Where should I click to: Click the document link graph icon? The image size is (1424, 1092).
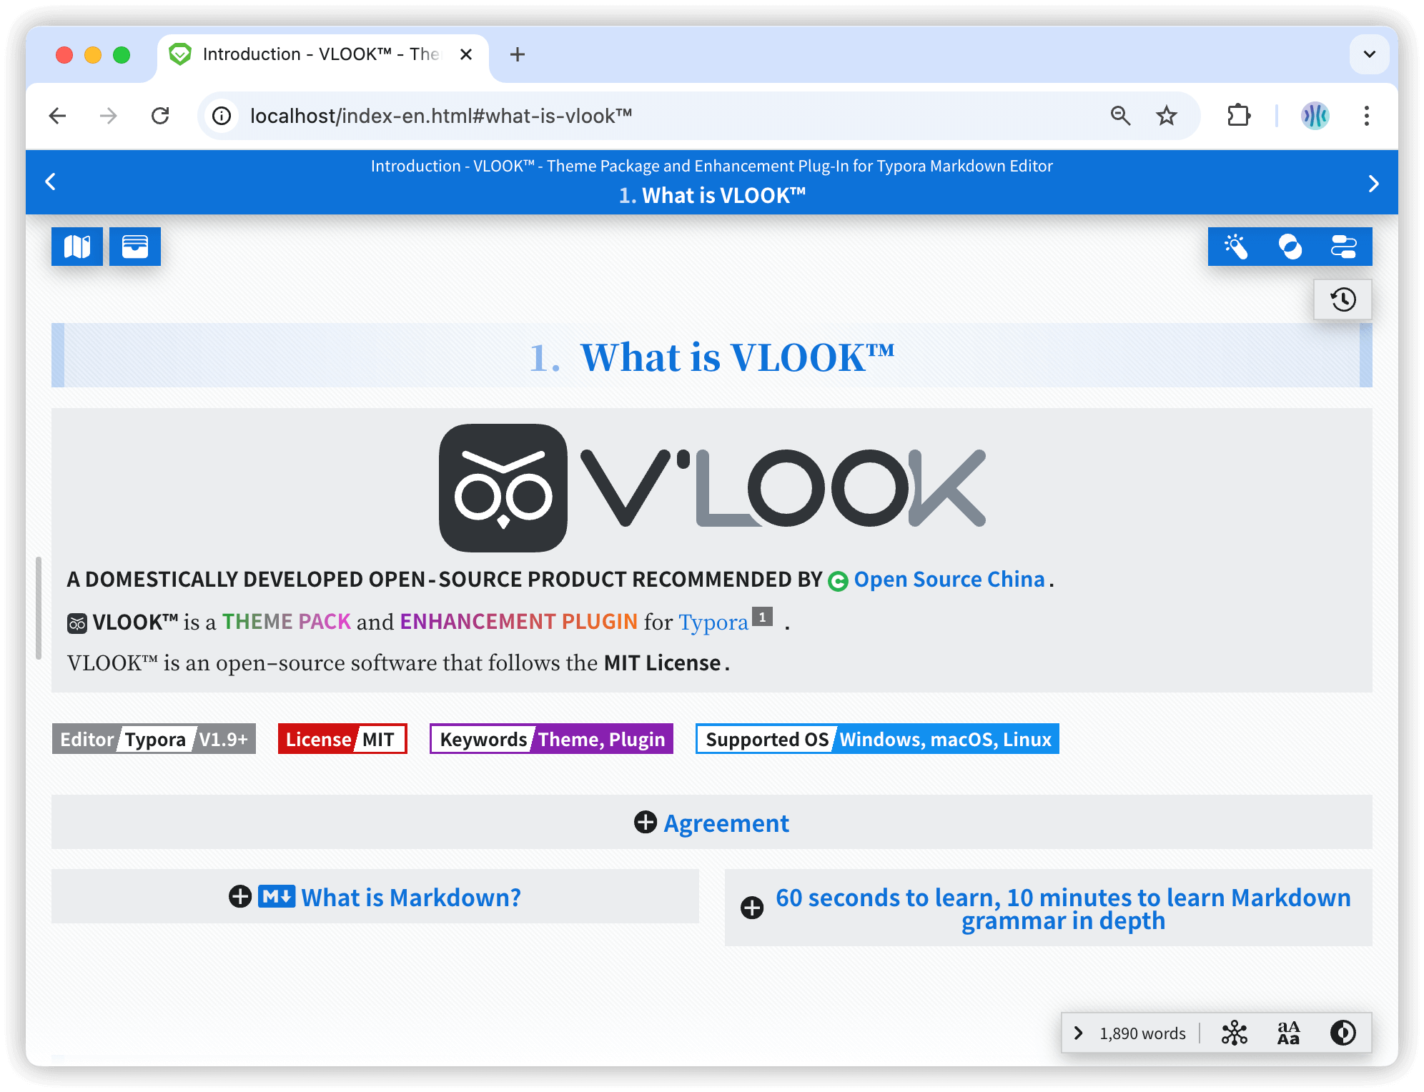1235,1033
